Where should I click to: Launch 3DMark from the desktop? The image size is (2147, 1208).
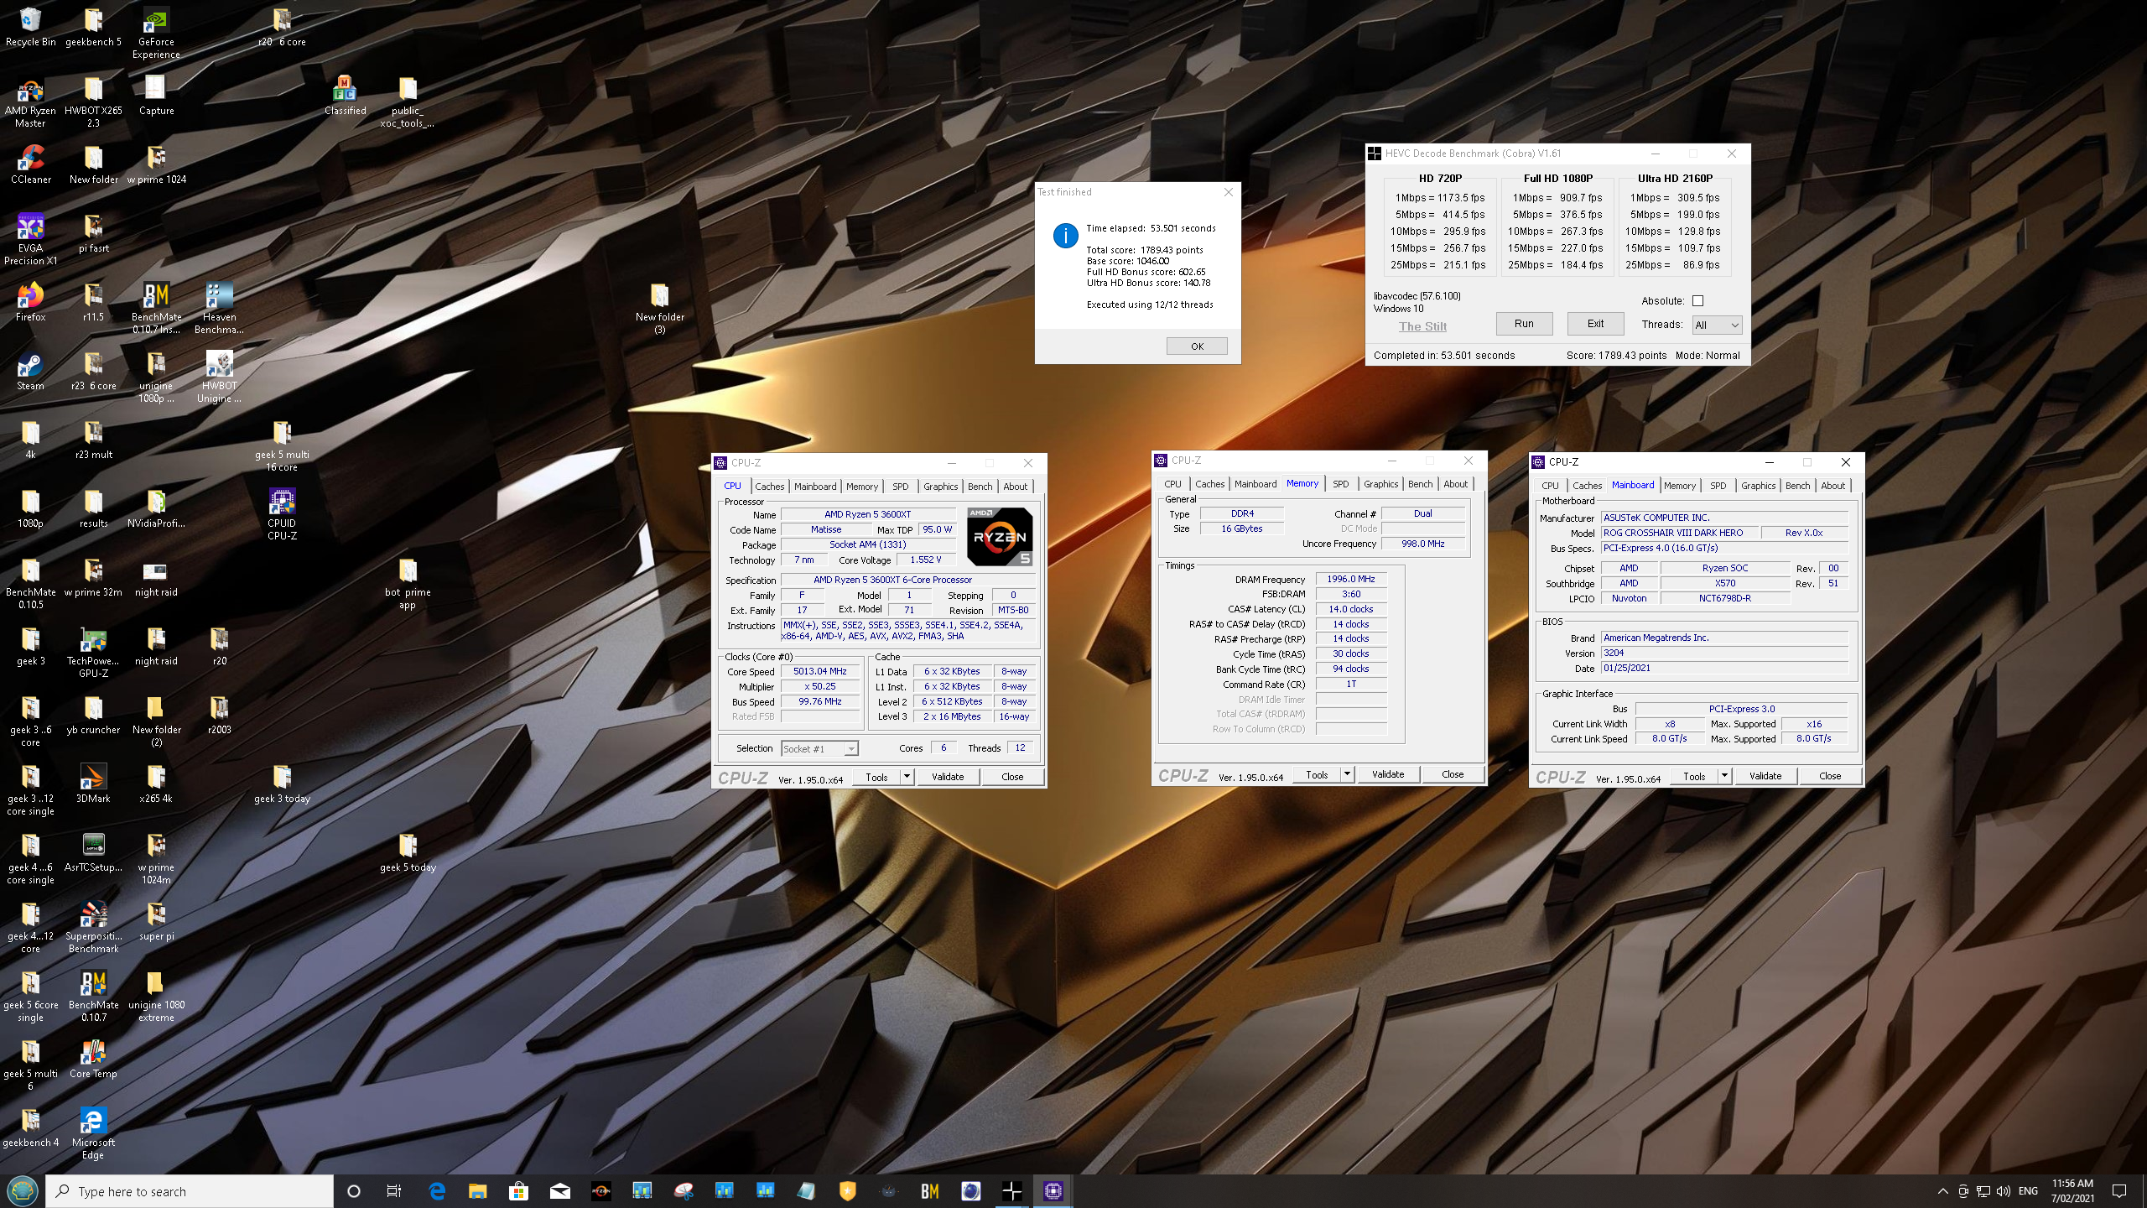[93, 784]
